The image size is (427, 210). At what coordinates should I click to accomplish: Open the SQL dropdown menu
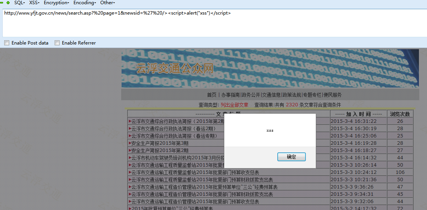[20, 3]
